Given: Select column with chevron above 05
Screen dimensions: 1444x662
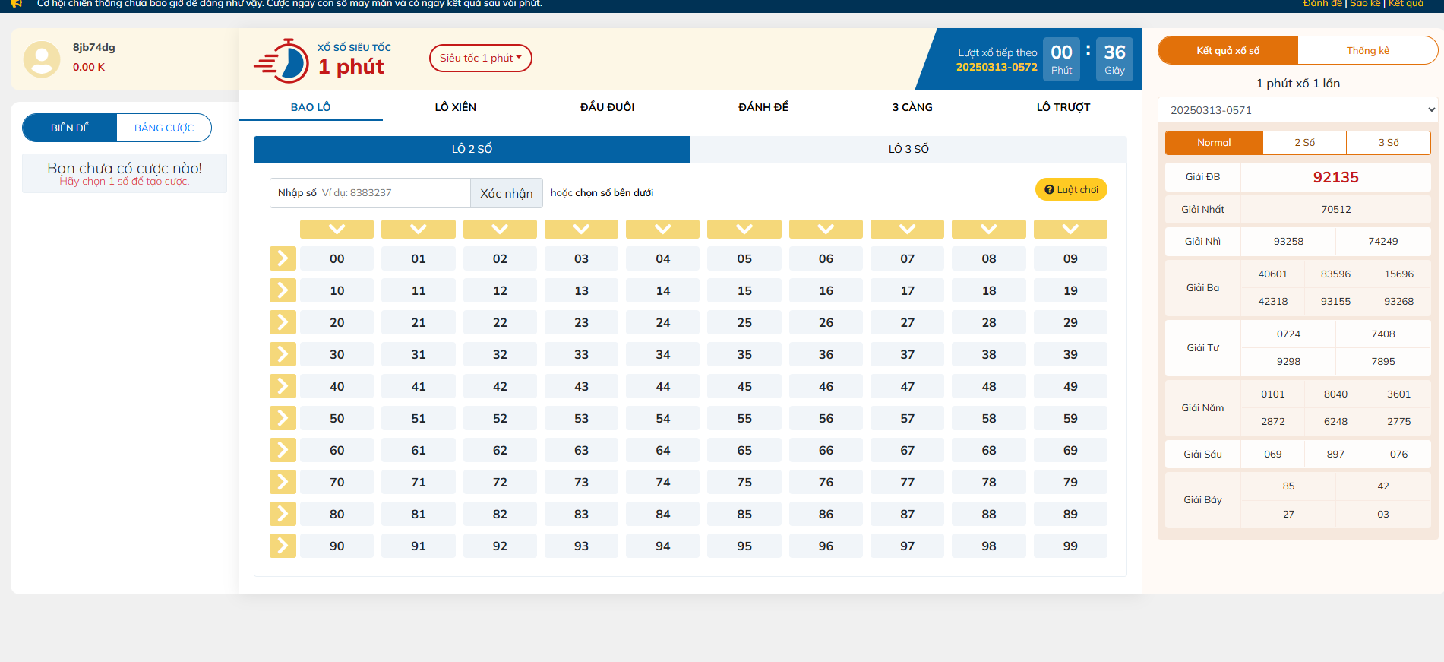Looking at the screenshot, I should (744, 229).
